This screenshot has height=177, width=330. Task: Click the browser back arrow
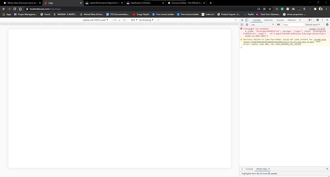[x=3, y=9]
